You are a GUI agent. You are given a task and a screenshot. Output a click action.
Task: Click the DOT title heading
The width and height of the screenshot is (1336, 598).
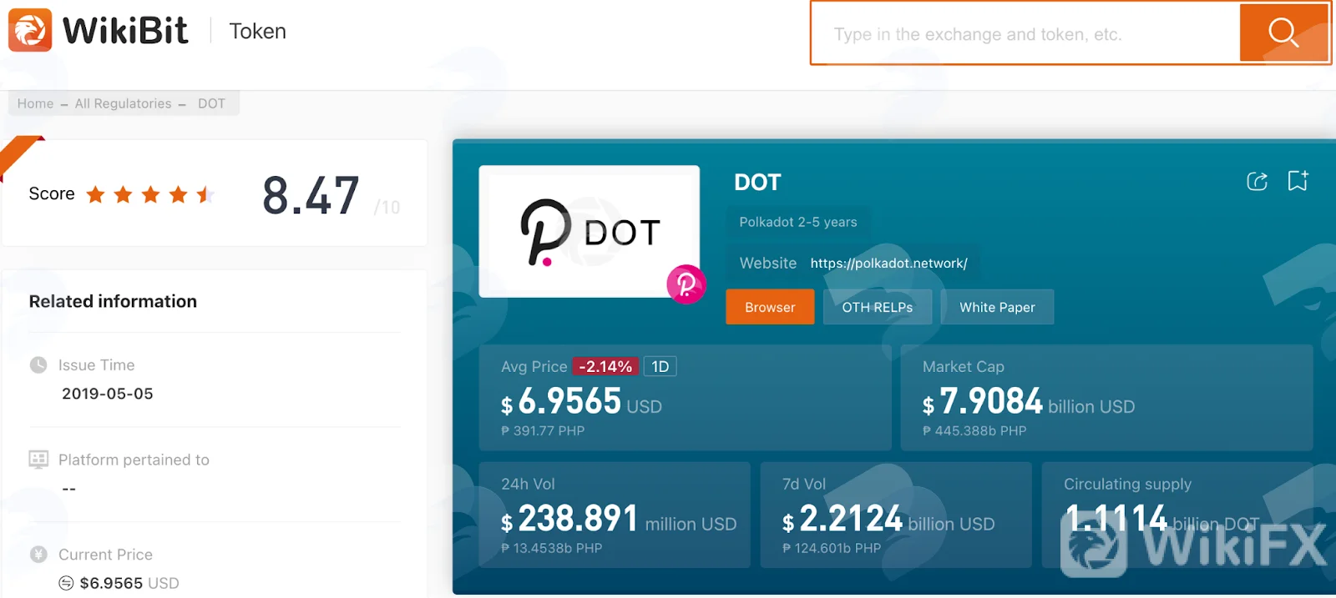coord(757,182)
